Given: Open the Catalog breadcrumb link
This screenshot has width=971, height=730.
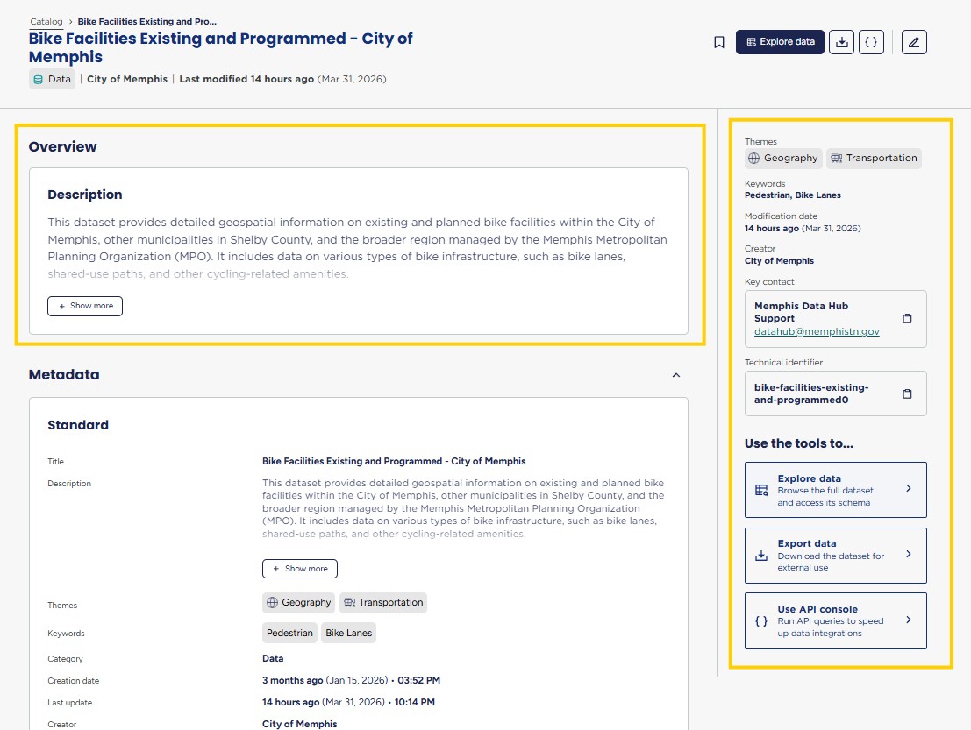Looking at the screenshot, I should (46, 21).
